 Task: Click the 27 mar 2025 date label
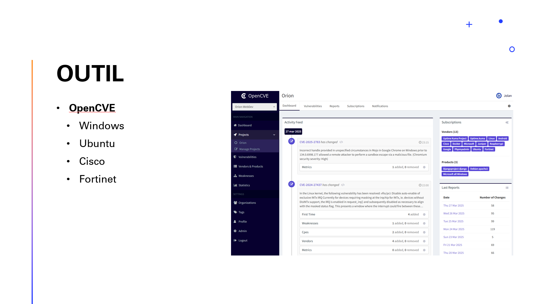click(x=293, y=132)
